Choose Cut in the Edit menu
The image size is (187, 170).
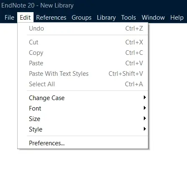pyautogui.click(x=83, y=42)
